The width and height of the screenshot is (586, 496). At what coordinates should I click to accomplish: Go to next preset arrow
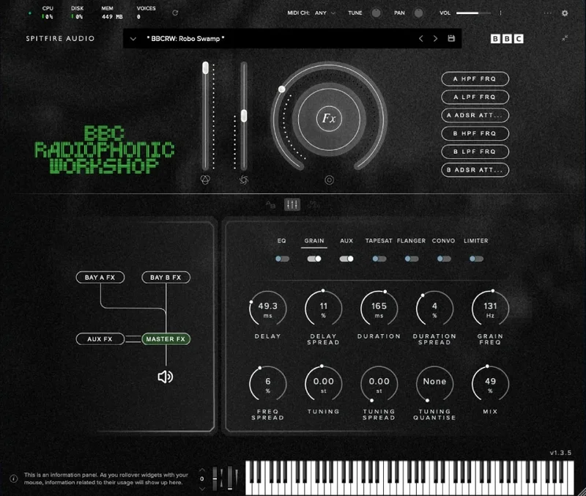(435, 39)
